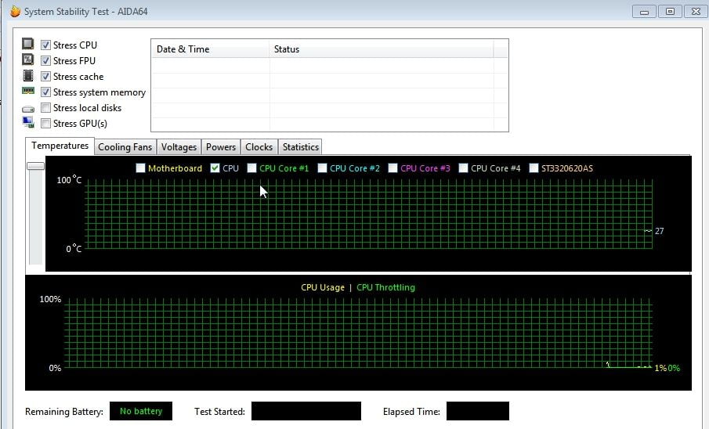Uncheck Stress system memory checkbox
This screenshot has height=429, width=709.
click(x=45, y=92)
